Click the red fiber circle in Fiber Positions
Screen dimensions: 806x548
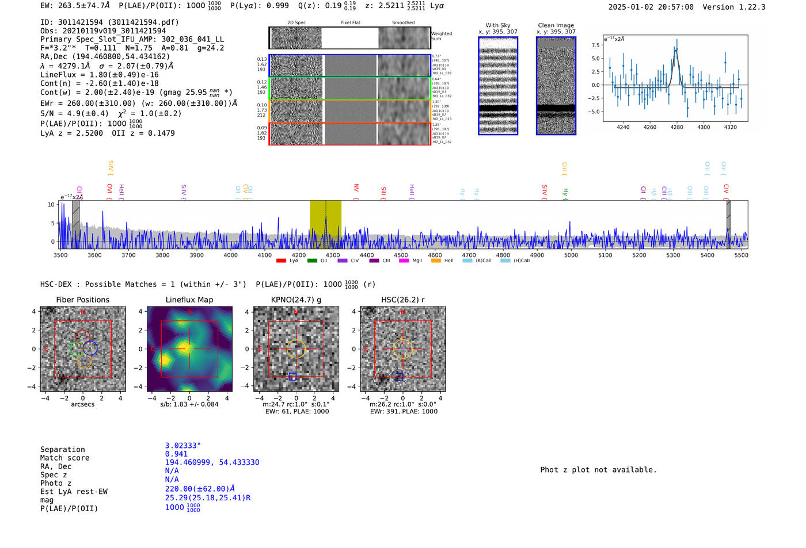[x=83, y=338]
